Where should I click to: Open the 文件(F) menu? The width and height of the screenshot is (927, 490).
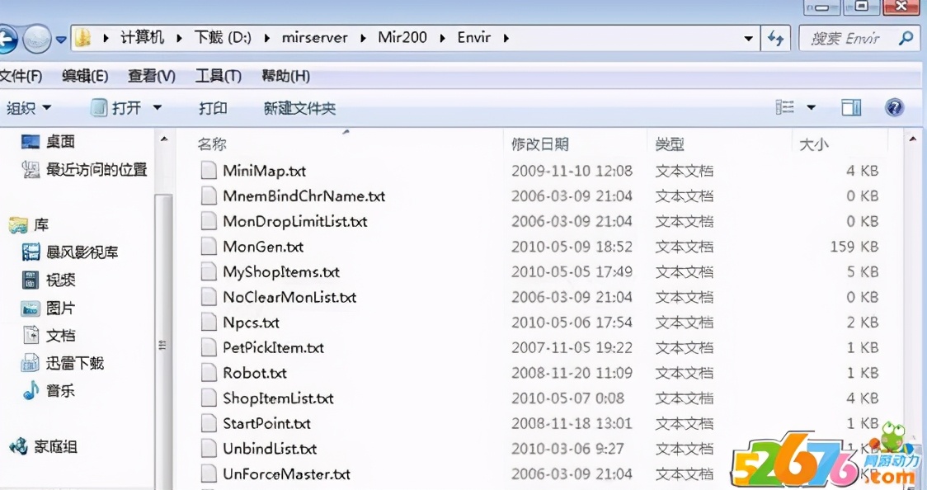click(x=21, y=76)
